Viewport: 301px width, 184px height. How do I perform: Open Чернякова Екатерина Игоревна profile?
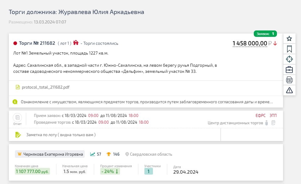click(x=53, y=154)
